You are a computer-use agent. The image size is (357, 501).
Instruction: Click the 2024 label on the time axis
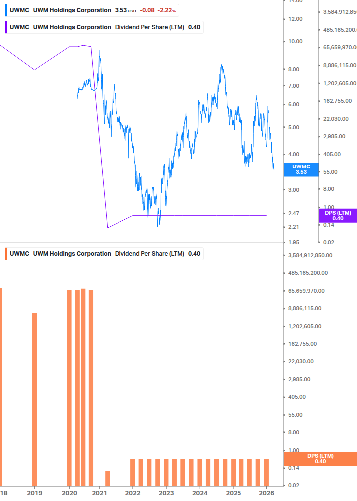pyautogui.click(x=200, y=493)
